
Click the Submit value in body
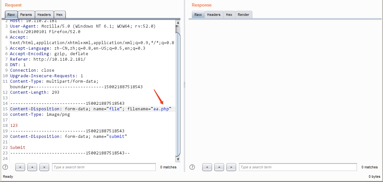click(x=18, y=147)
